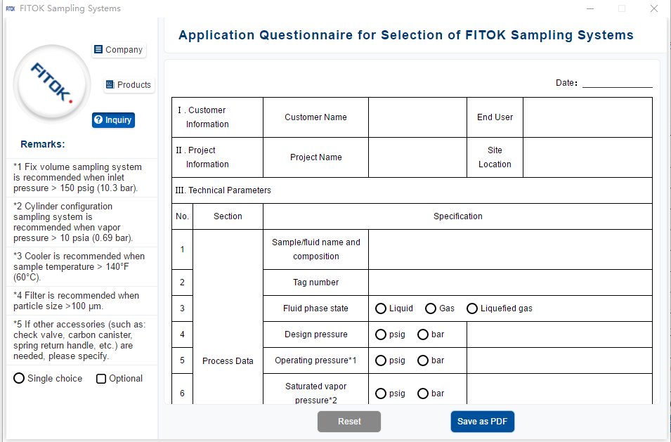Click the Project Name input field
Viewport: 671px width, 442px height.
[x=417, y=157]
